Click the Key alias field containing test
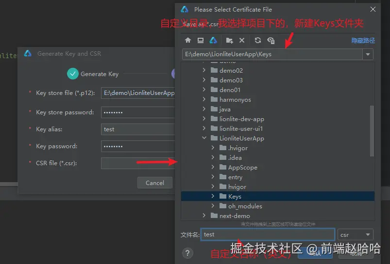This screenshot has width=390, height=264. pos(138,129)
